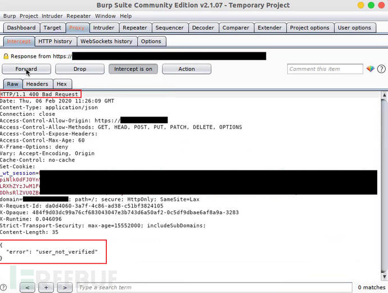Image resolution: width=388 pixels, height=293 pixels.
Task: Select the Raw view tab
Action: pos(12,84)
